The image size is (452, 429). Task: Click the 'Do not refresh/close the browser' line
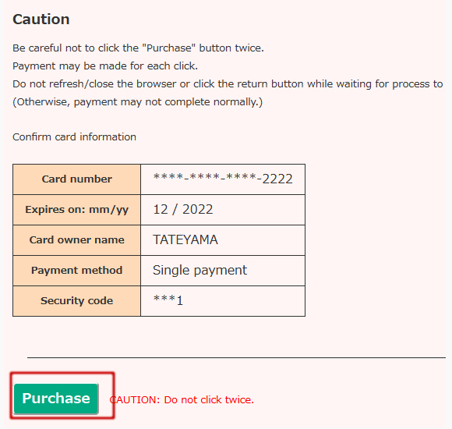click(x=228, y=84)
